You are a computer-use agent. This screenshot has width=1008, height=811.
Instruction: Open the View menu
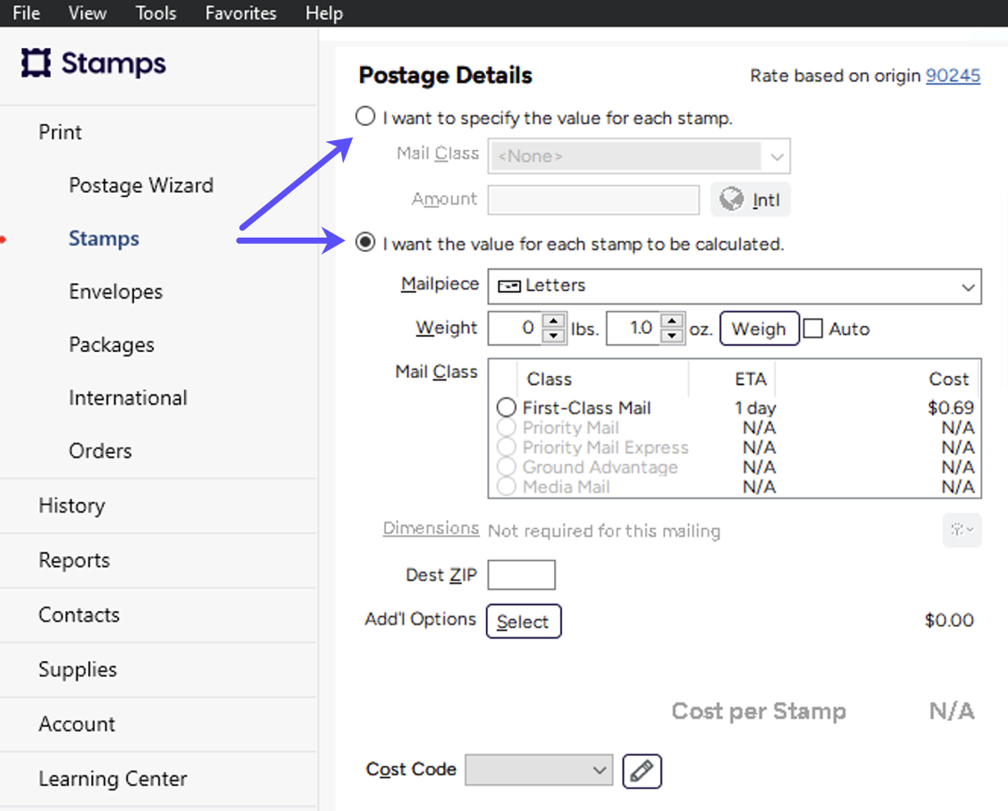pyautogui.click(x=88, y=13)
